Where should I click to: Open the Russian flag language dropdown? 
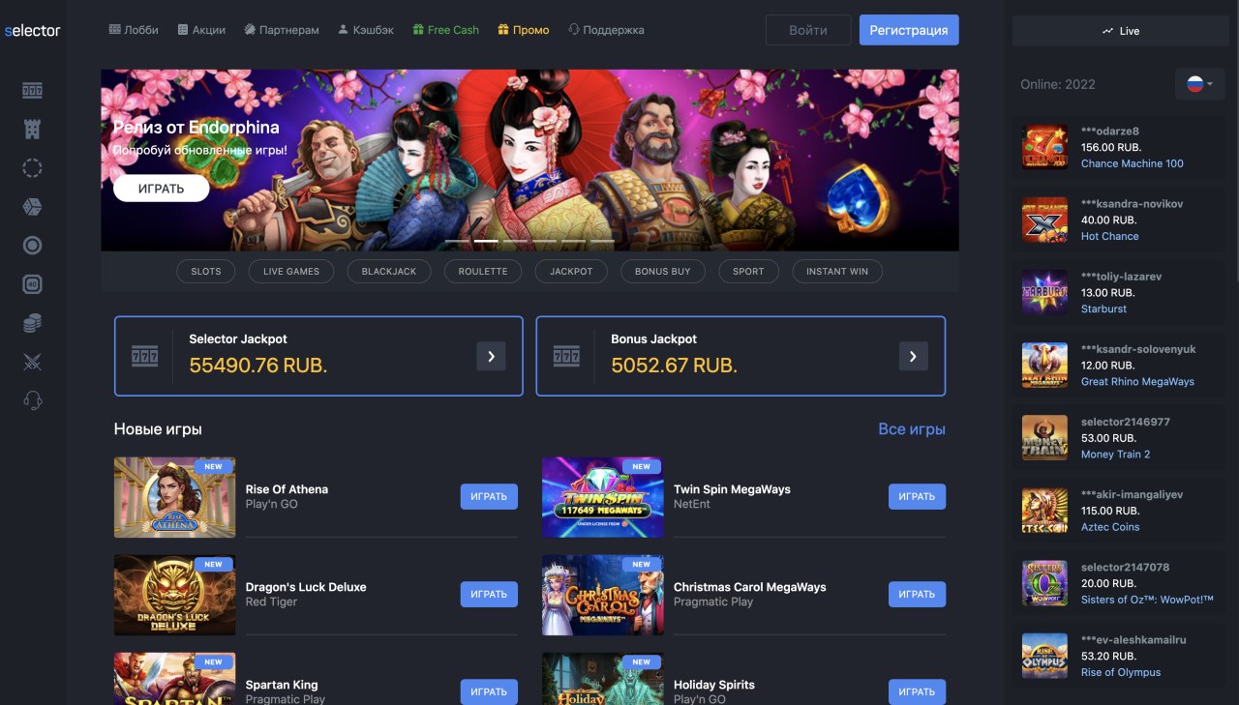point(1200,84)
